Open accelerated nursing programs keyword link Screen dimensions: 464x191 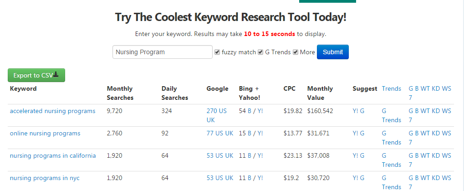pos(53,111)
